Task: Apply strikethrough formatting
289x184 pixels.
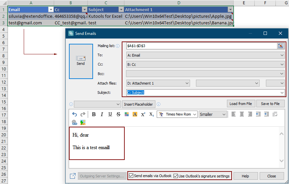Action: point(118,114)
